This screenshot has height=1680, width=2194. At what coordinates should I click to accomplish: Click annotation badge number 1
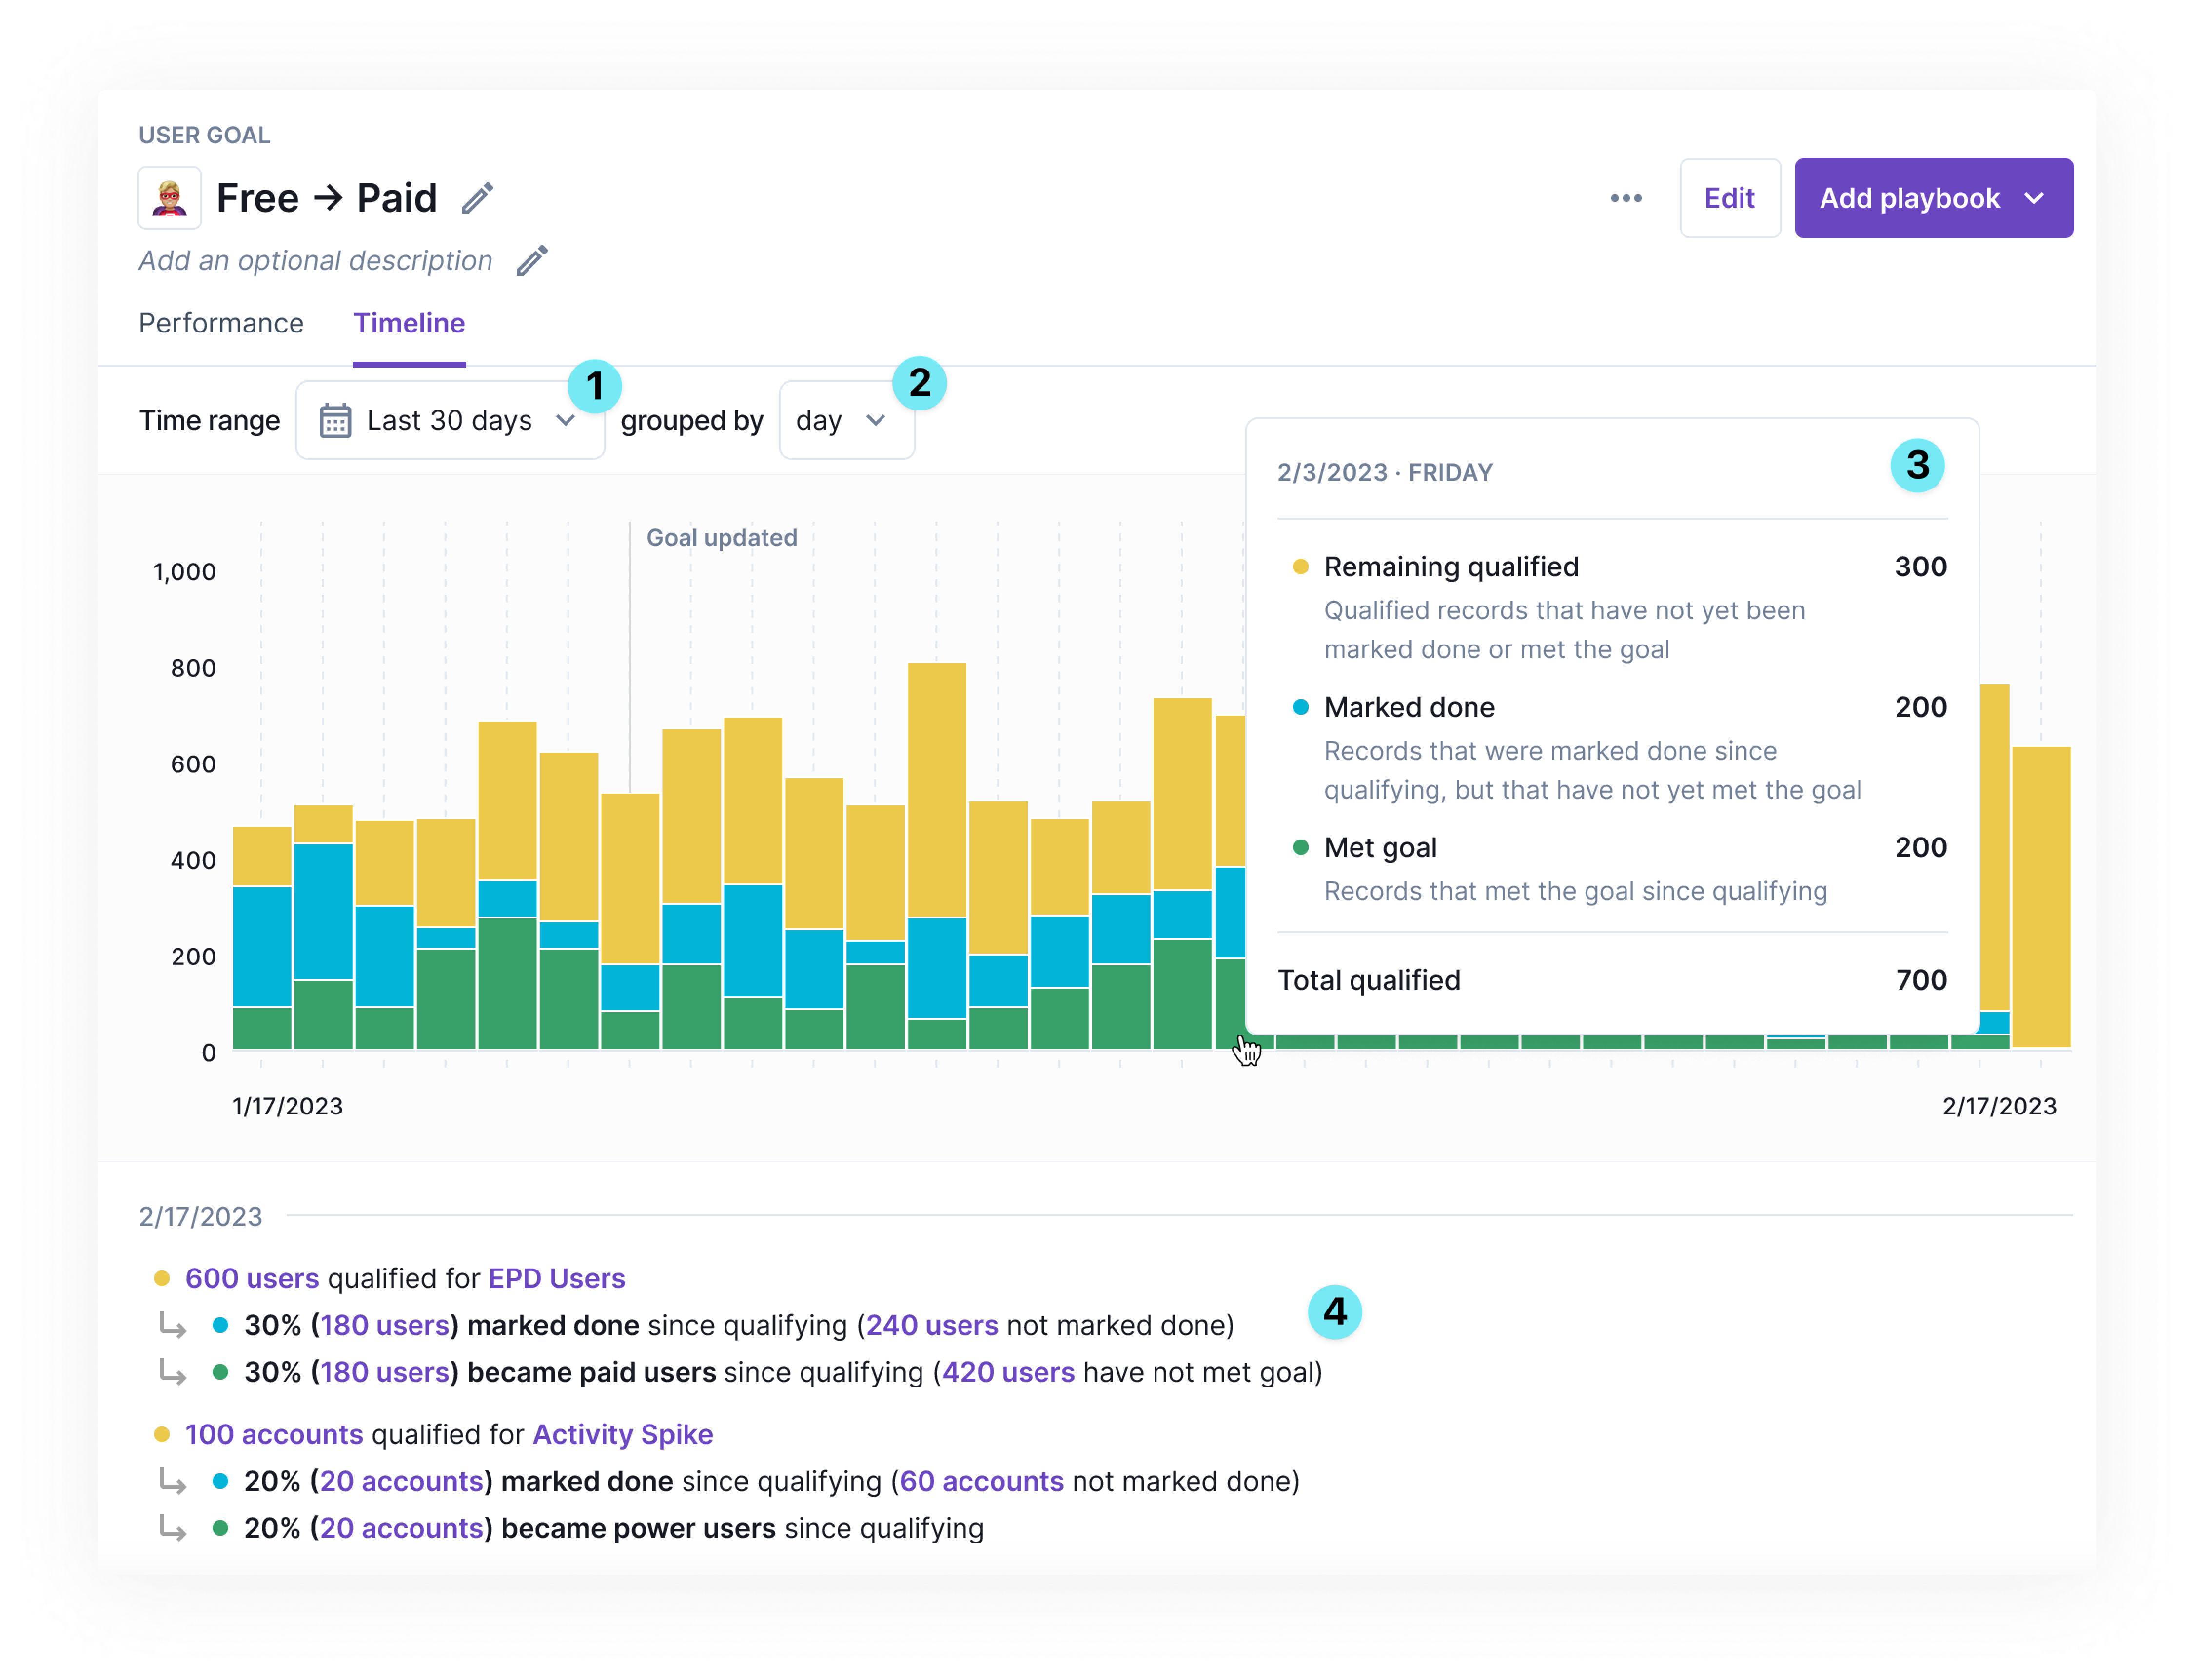(x=595, y=386)
